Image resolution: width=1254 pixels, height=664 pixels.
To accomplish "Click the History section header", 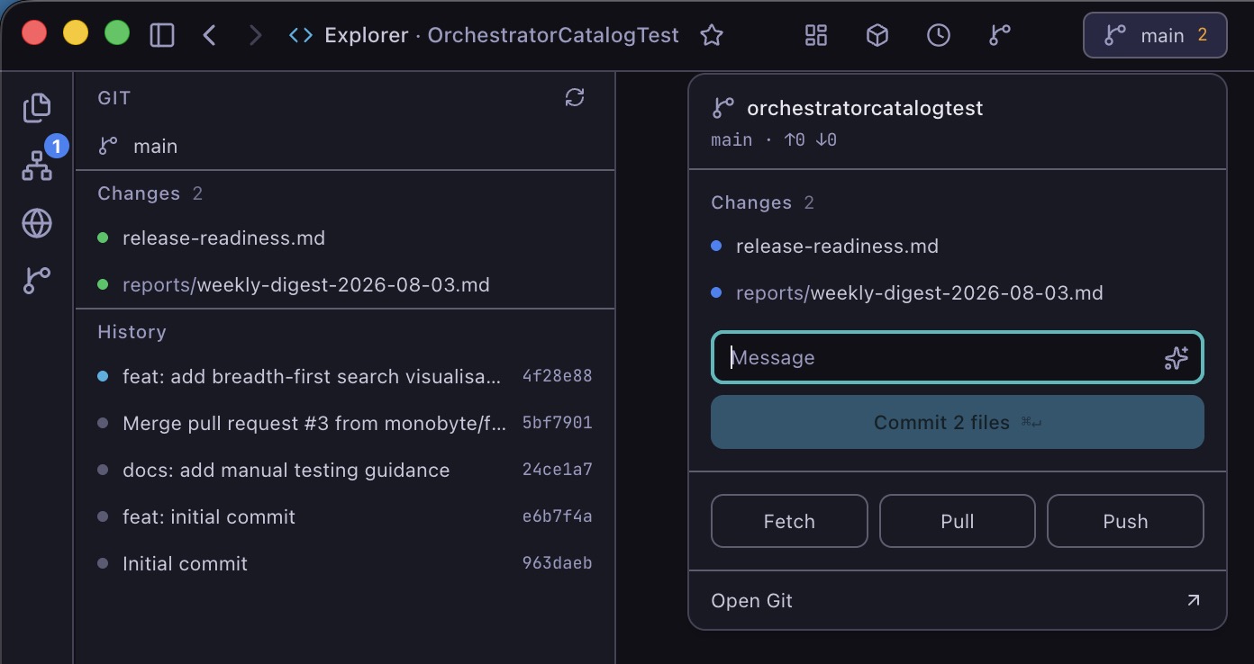I will pyautogui.click(x=132, y=332).
